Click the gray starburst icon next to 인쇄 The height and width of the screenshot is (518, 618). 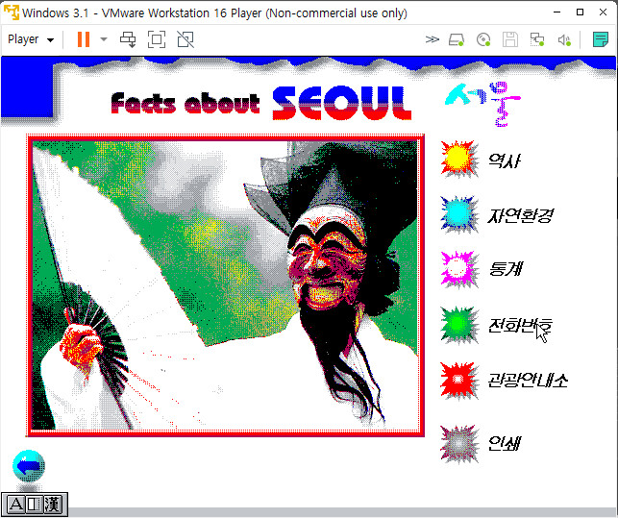tap(458, 443)
